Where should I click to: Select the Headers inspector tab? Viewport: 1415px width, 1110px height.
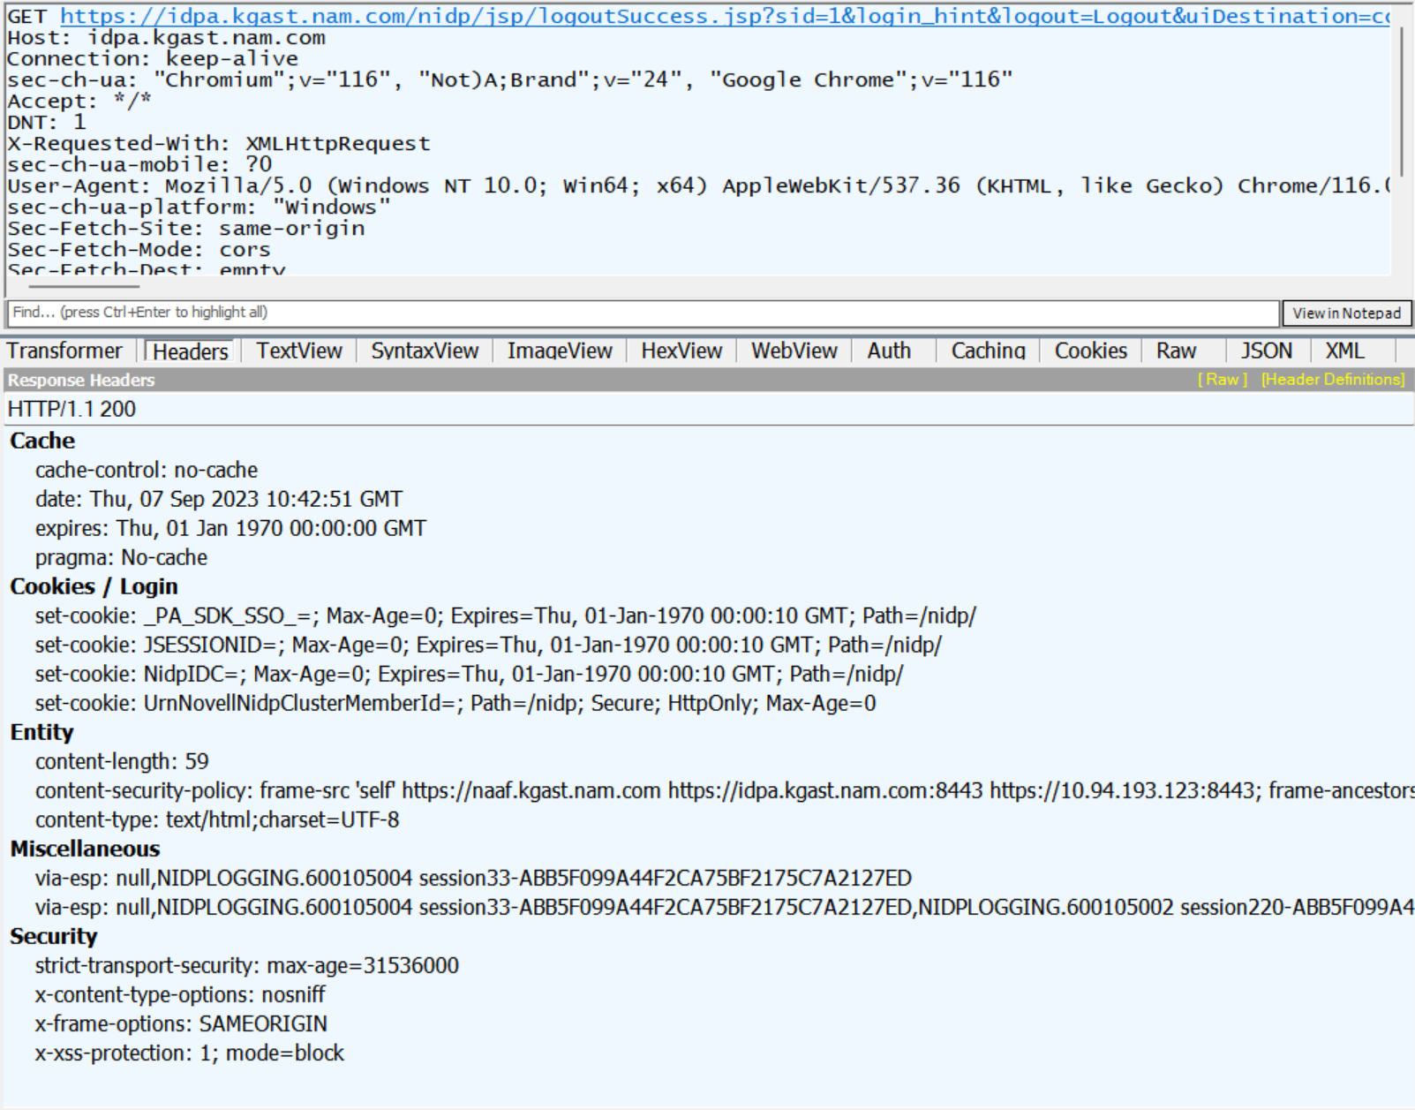coord(188,351)
